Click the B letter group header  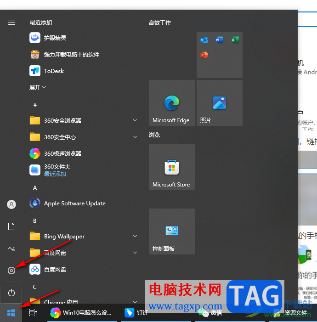[x=35, y=221]
